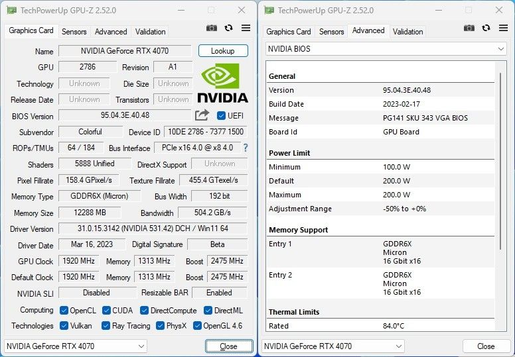This screenshot has width=515, height=357.
Task: Select the Graphics Card tab in left window
Action: [x=31, y=30]
